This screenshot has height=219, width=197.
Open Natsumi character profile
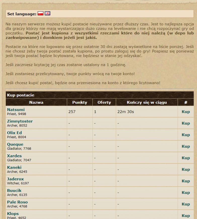click(16, 110)
